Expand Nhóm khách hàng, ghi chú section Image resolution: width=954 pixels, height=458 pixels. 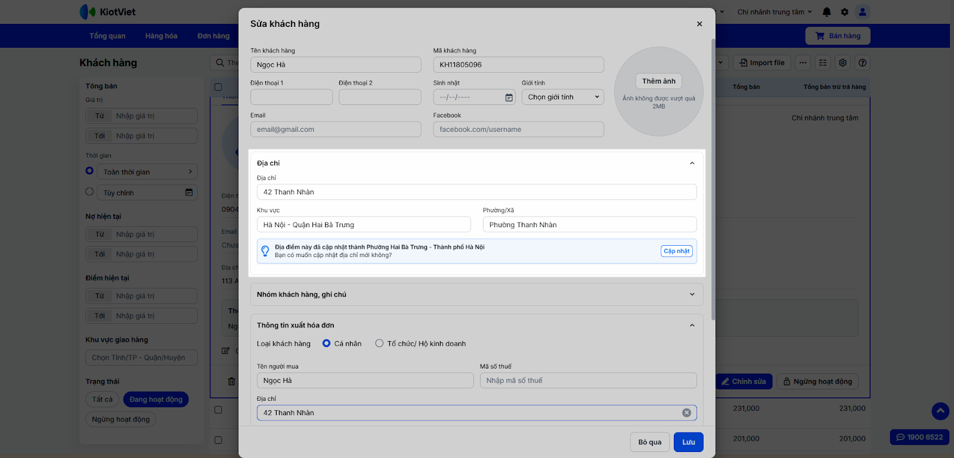(476, 295)
